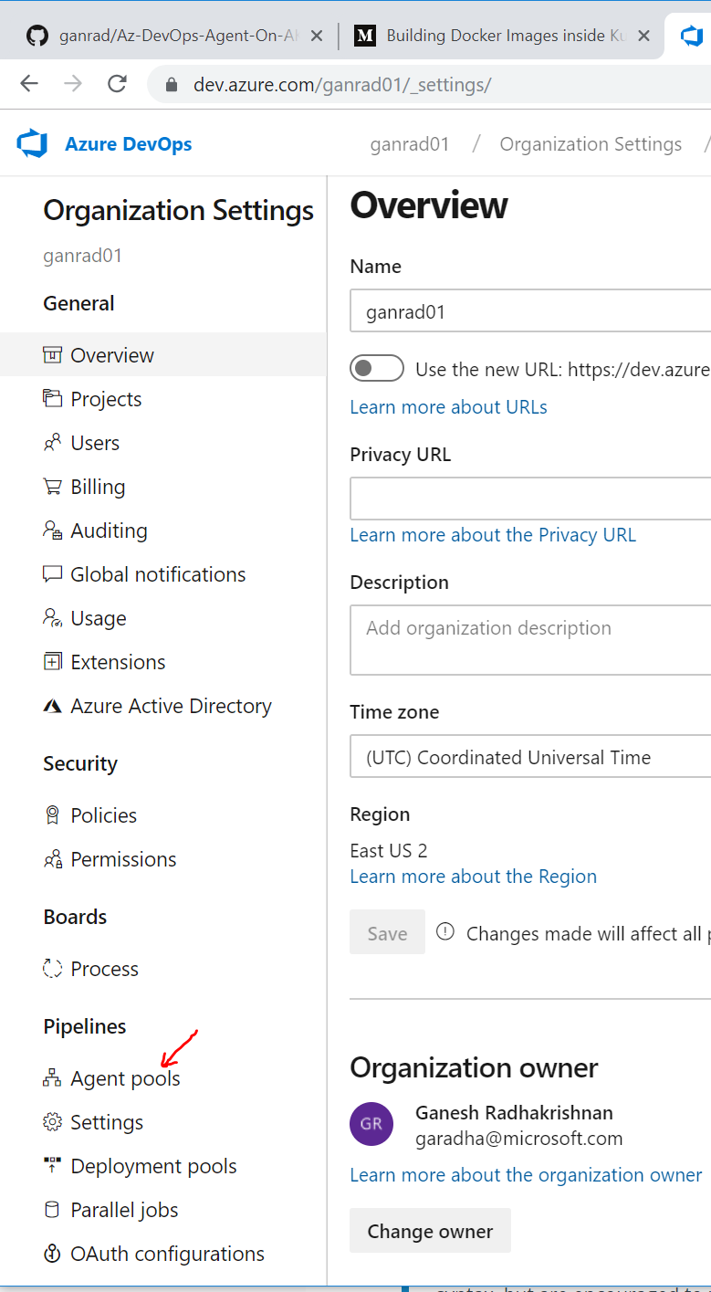The height and width of the screenshot is (1292, 711).
Task: Click the Extensions icon
Action: click(53, 662)
